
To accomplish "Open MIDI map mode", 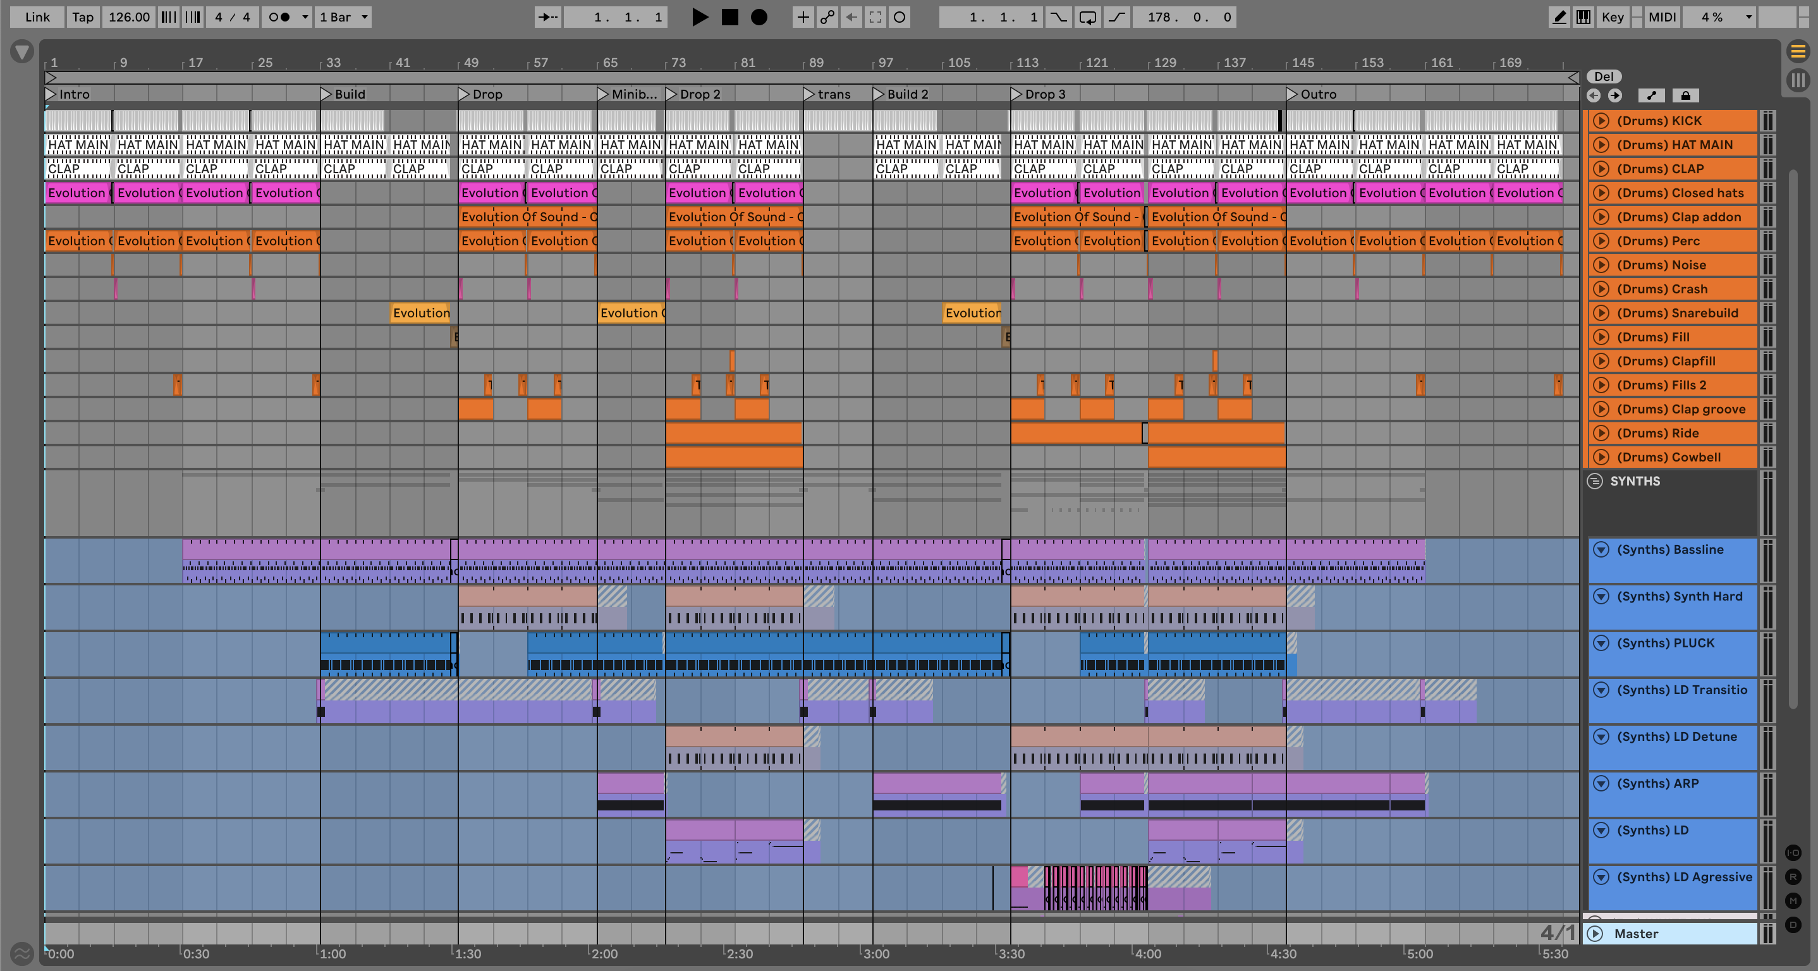I will point(1661,17).
